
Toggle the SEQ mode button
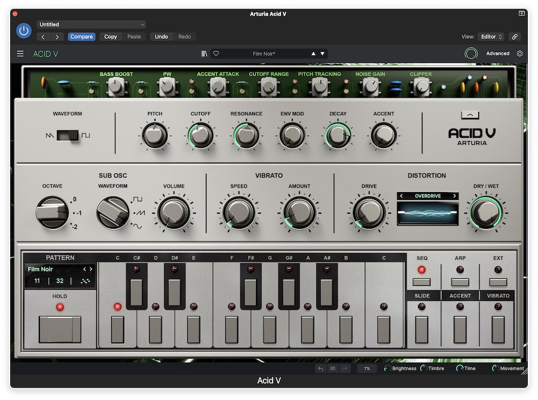(x=422, y=282)
